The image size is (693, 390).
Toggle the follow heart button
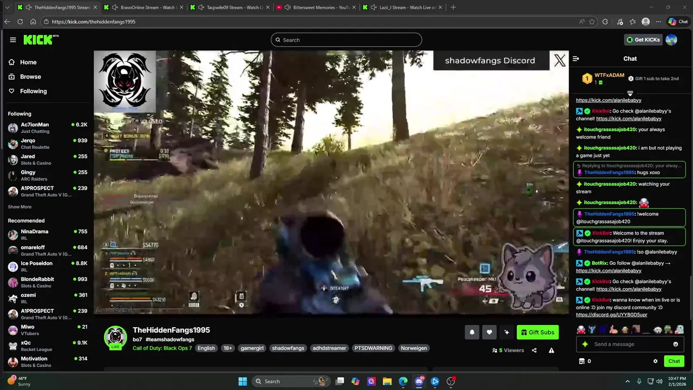coord(489,333)
